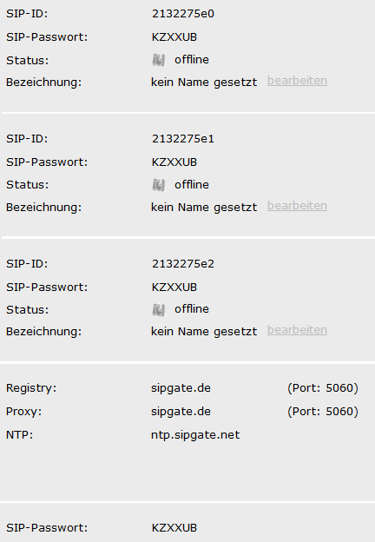The width and height of the screenshot is (375, 542).
Task: Click the bottom-most SIP-Passwort value KZXXUB
Action: [x=174, y=528]
